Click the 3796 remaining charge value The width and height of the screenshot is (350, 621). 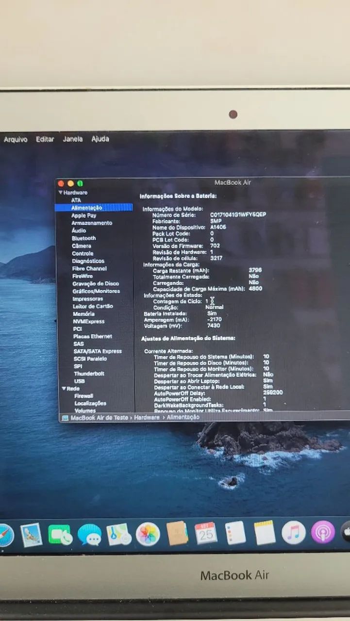click(x=255, y=270)
